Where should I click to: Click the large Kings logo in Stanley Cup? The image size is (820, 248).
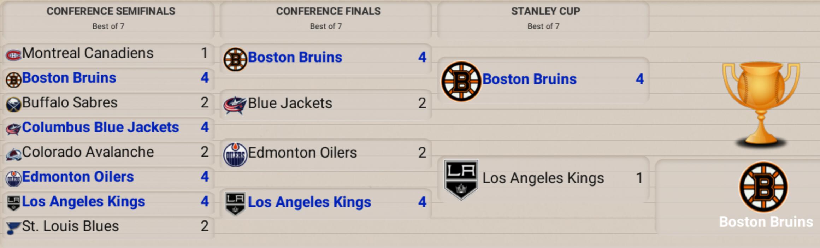[x=461, y=179]
